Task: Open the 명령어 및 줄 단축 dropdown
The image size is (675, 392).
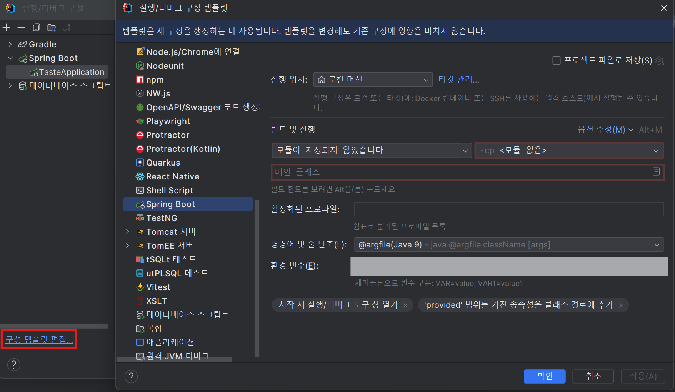Action: point(509,245)
